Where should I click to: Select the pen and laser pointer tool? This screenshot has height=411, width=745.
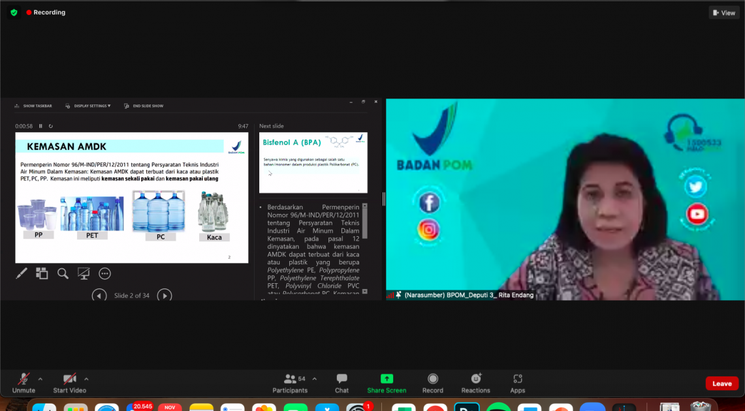(22, 273)
